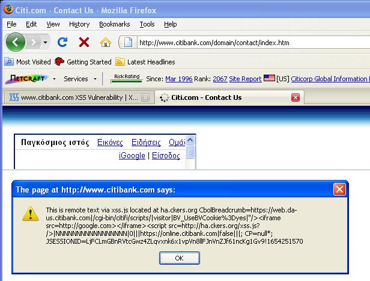
Task: Click the Firefox logo in title bar
Action: pyautogui.click(x=8, y=10)
